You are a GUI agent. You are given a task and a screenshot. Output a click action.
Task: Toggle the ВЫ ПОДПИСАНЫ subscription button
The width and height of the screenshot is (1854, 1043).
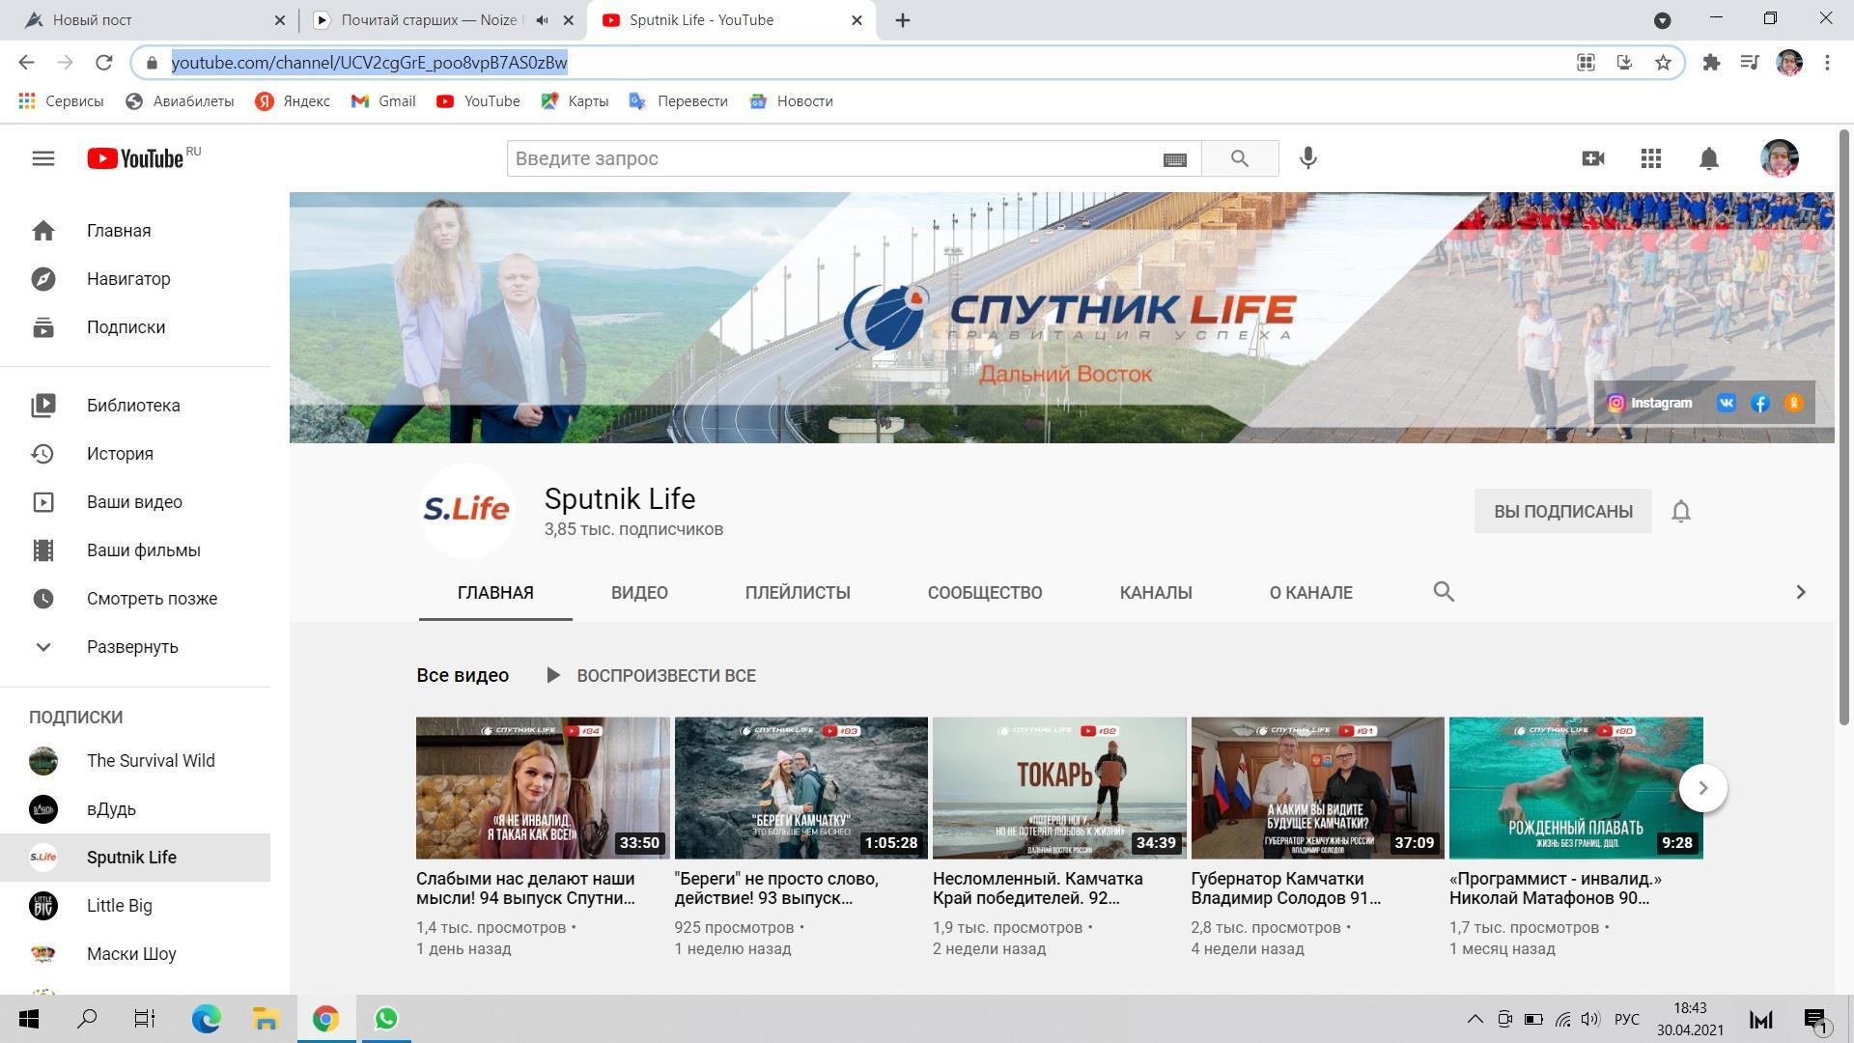coord(1562,511)
